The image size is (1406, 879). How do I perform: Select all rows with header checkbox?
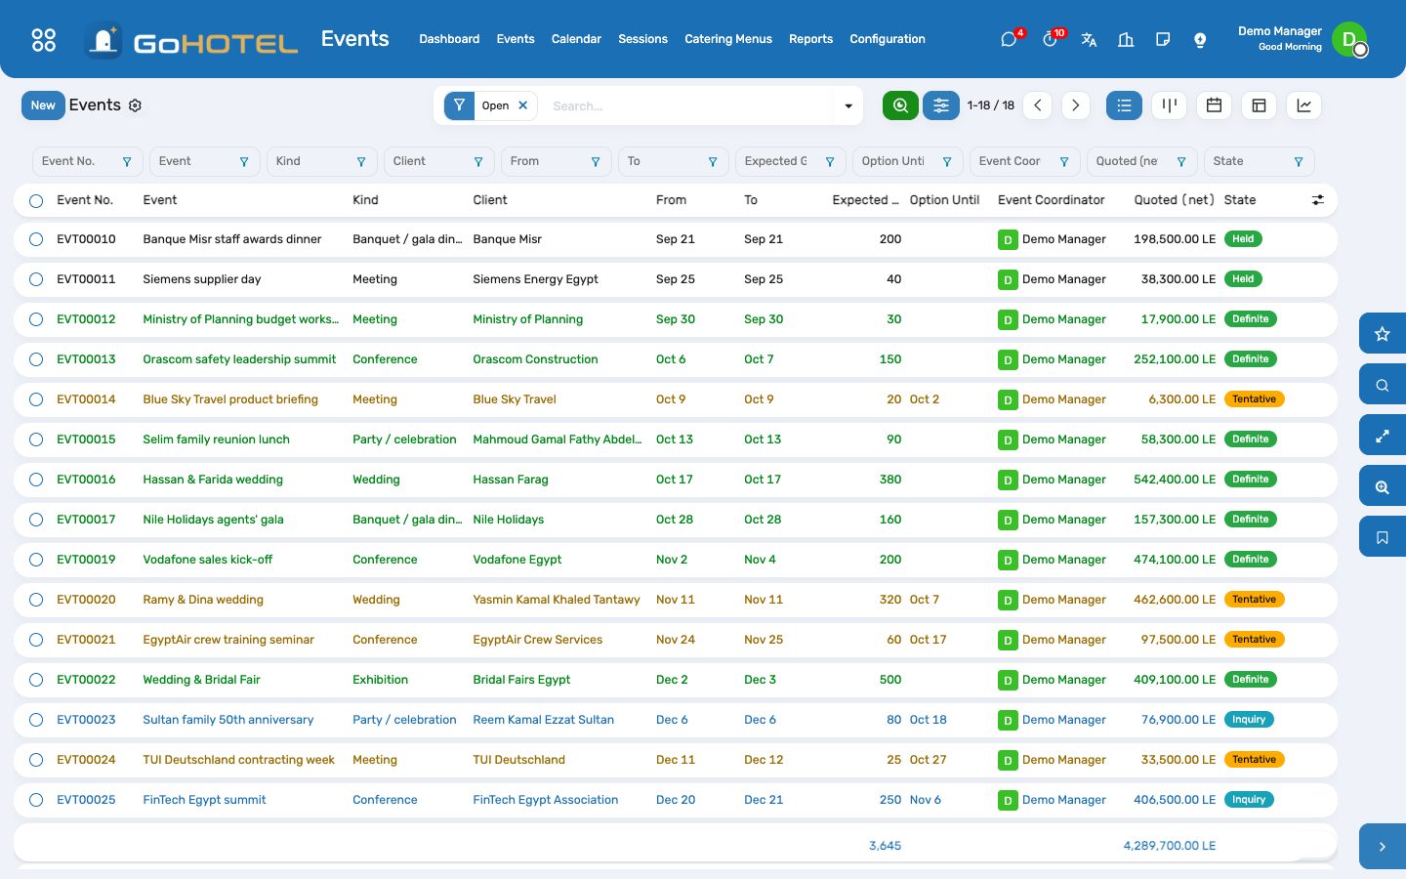click(36, 200)
